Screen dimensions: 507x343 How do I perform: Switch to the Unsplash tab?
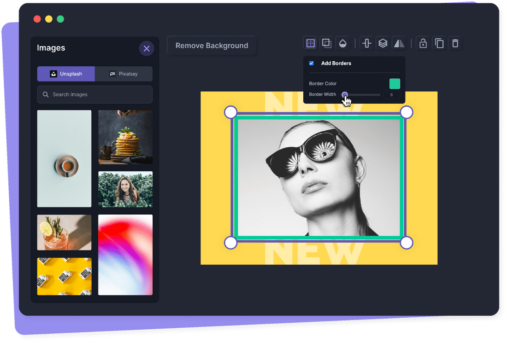click(x=66, y=74)
